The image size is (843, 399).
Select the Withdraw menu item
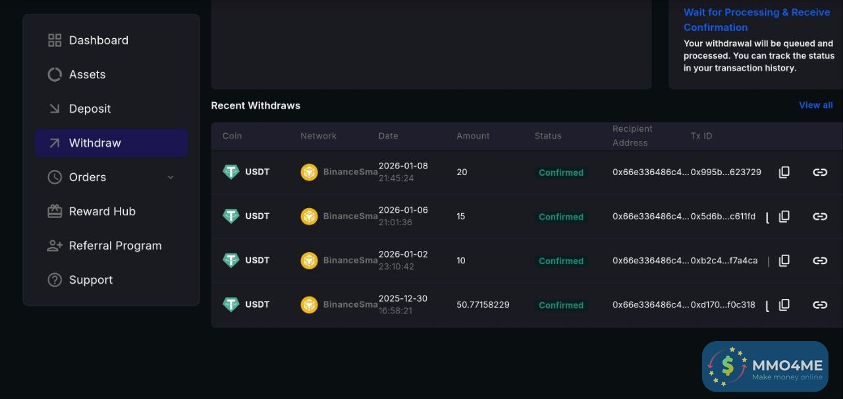coord(95,143)
